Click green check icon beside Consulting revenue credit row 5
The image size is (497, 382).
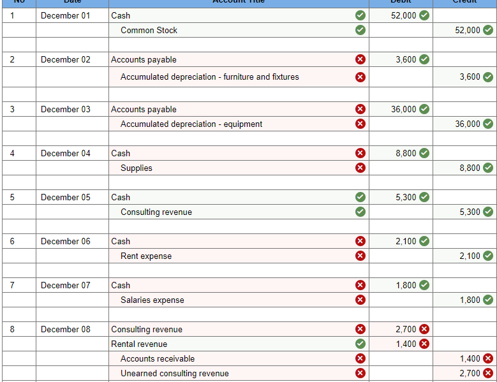[x=360, y=212]
